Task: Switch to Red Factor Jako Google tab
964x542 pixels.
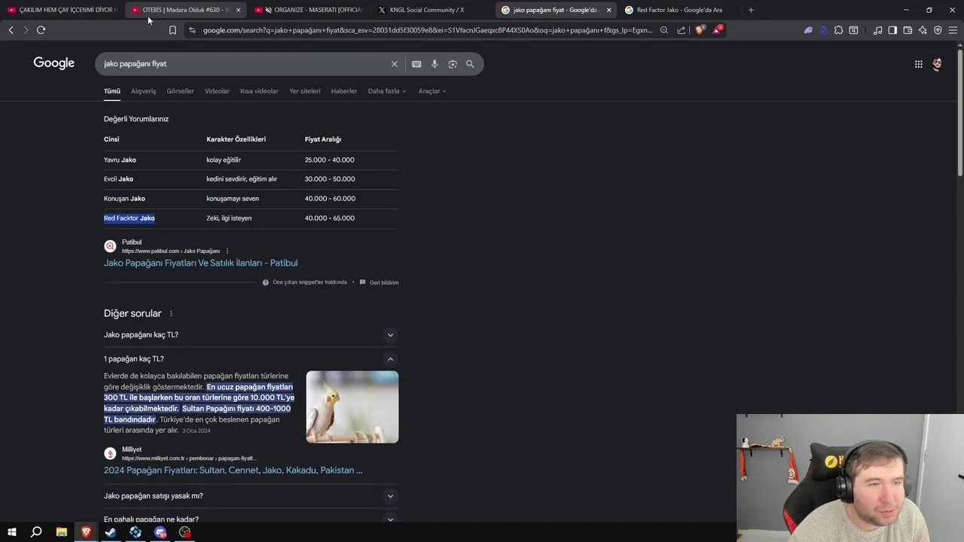Action: 679,10
